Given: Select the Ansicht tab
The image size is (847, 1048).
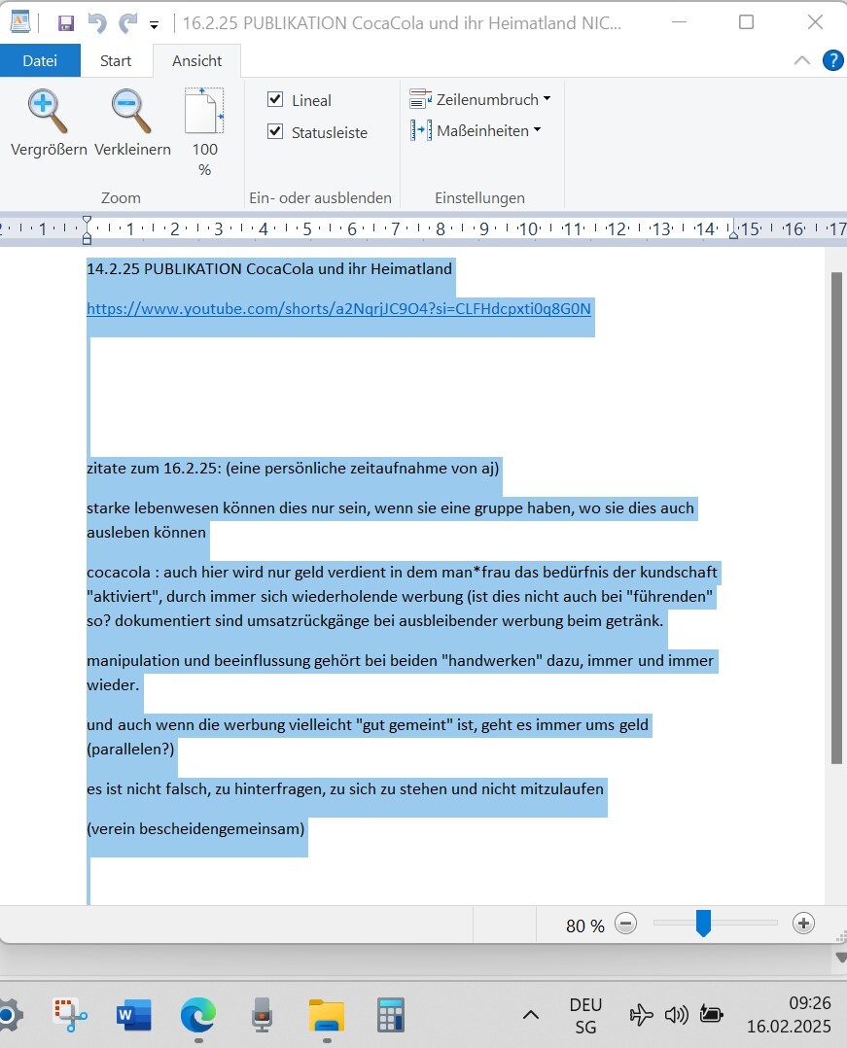Looking at the screenshot, I should click(x=196, y=61).
